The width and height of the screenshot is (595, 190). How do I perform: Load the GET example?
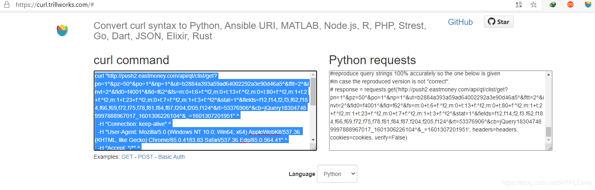pyautogui.click(x=127, y=157)
